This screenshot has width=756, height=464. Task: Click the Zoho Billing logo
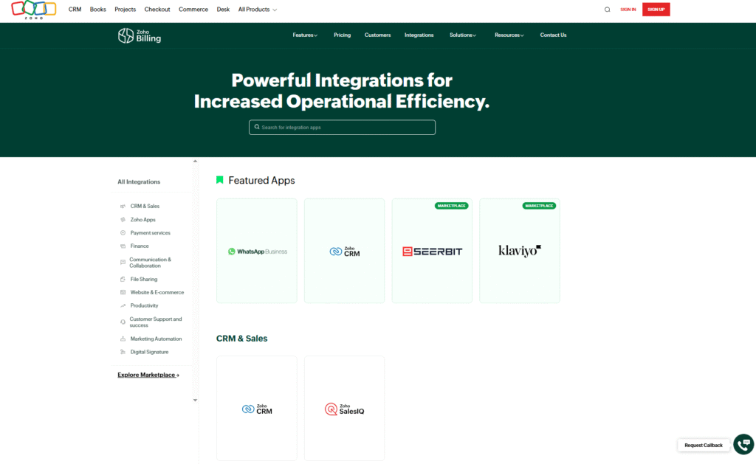(x=140, y=35)
